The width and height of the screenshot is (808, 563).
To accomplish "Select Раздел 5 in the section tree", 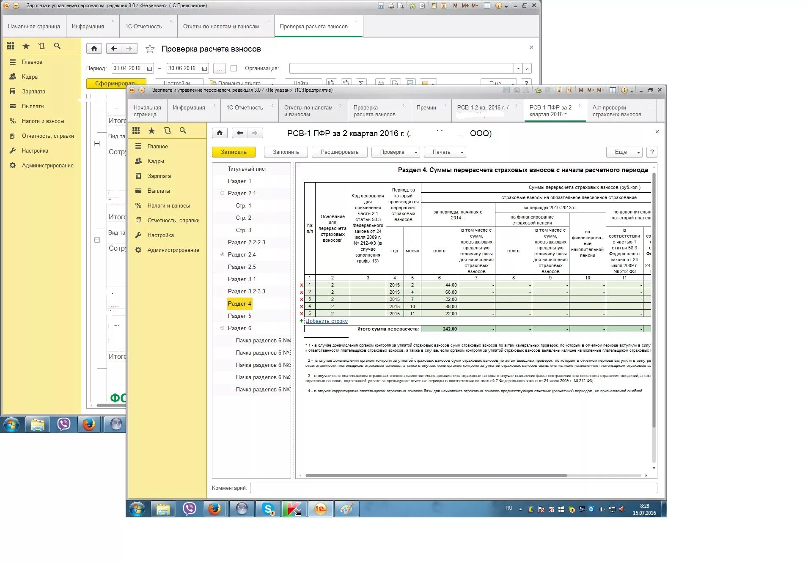I will 239,316.
